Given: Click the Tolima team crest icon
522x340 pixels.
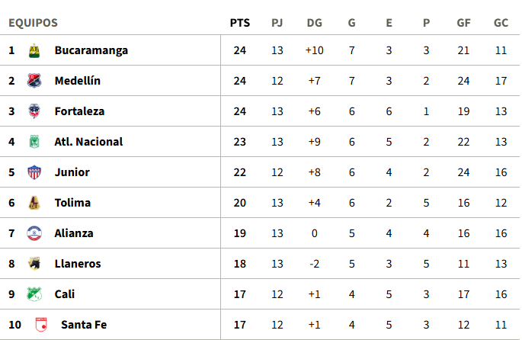Looking at the screenshot, I should coord(34,203).
